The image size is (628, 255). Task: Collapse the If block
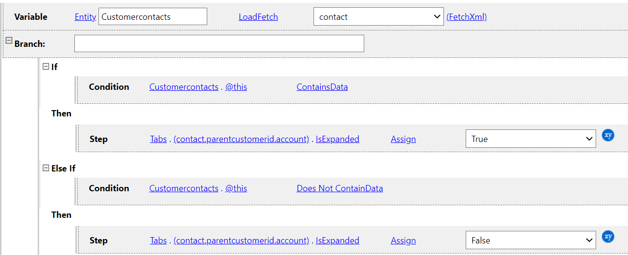pyautogui.click(x=46, y=66)
